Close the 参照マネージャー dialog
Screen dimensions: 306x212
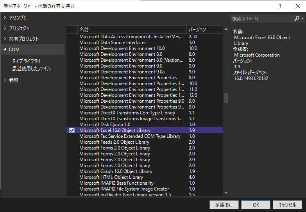298,6
